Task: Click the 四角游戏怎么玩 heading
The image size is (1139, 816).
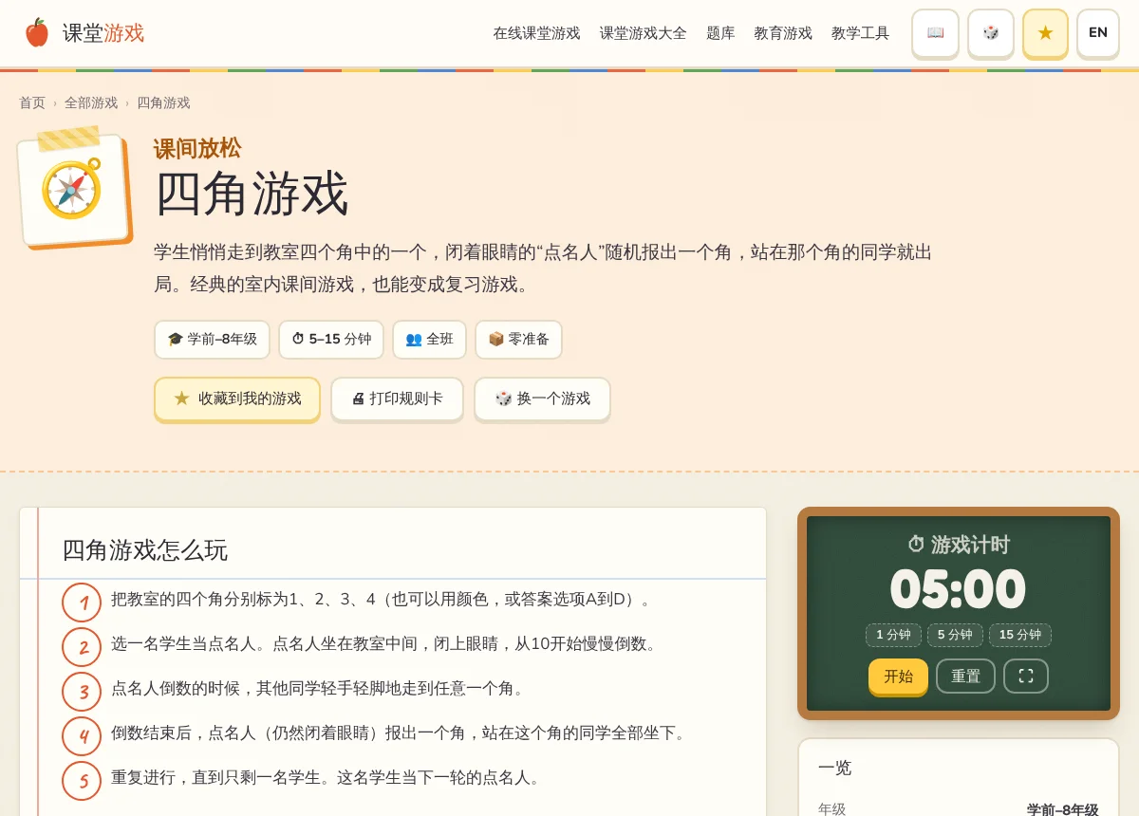Action: [x=145, y=550]
